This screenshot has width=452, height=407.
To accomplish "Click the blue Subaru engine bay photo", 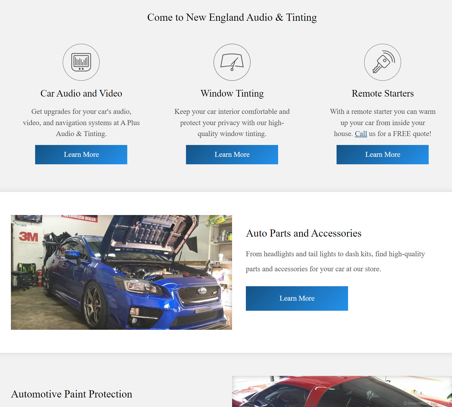I will coord(121,272).
